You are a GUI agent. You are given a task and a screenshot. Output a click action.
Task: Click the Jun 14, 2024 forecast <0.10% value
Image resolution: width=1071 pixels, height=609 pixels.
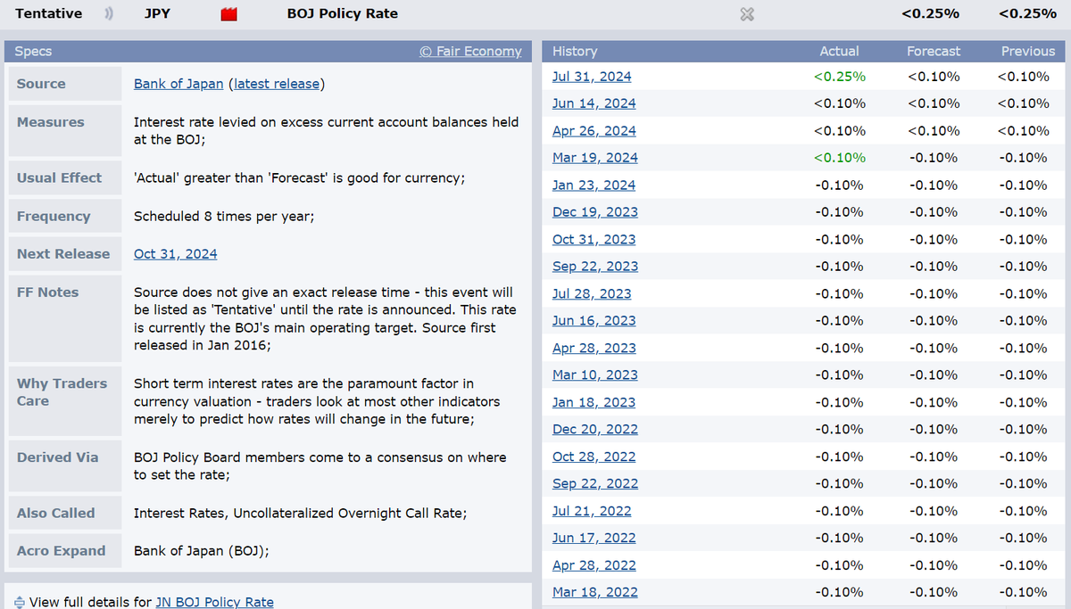(934, 103)
